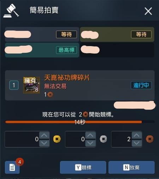Increase the gold bid amount
Image resolution: width=159 pixels, height=179 pixels.
tap(44, 135)
